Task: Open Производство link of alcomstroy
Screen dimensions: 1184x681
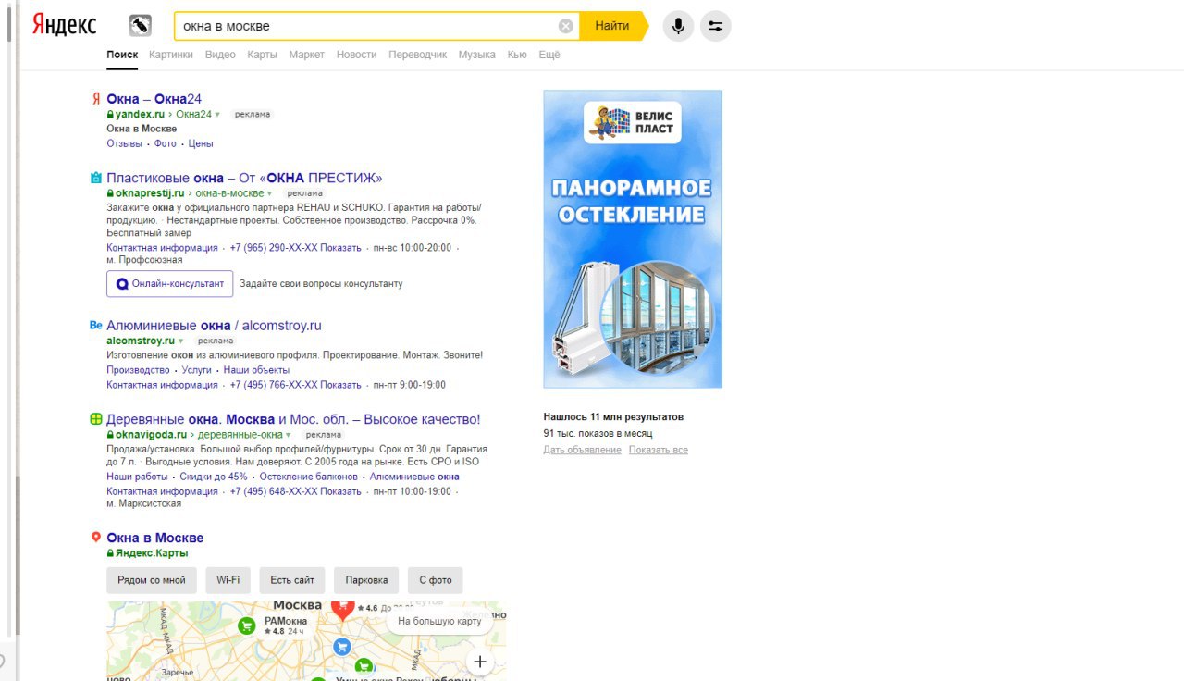Action: click(x=138, y=370)
